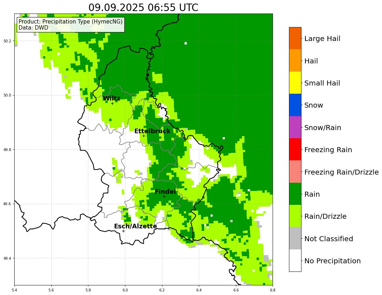Click the 'Small Hail' legend label

(x=322, y=83)
